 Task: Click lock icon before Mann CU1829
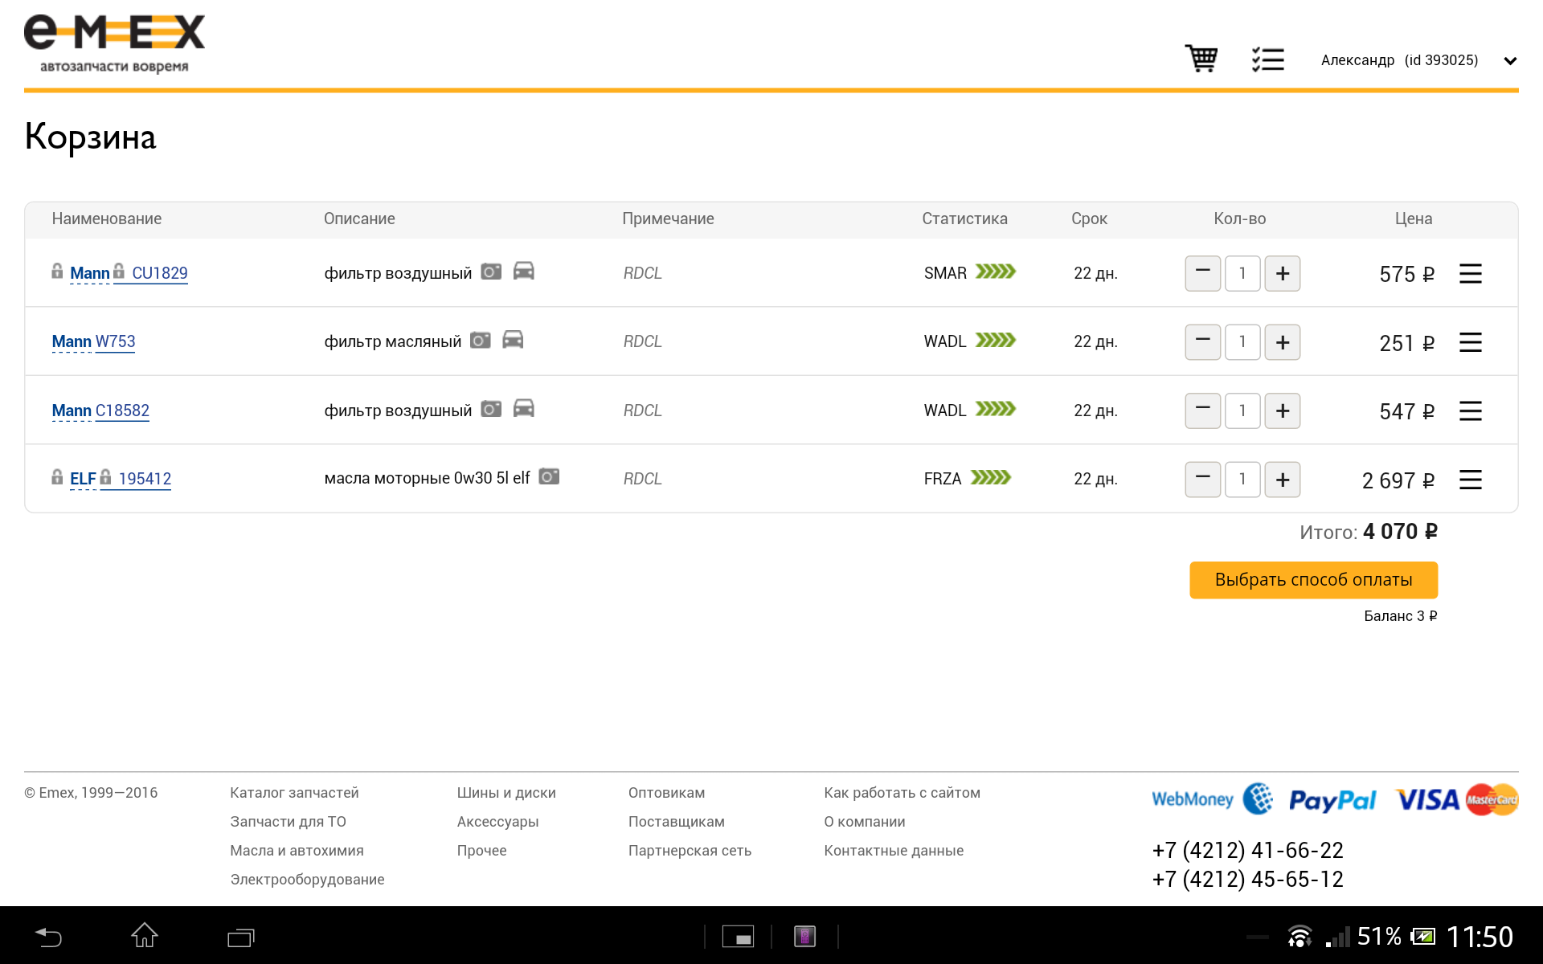click(57, 271)
